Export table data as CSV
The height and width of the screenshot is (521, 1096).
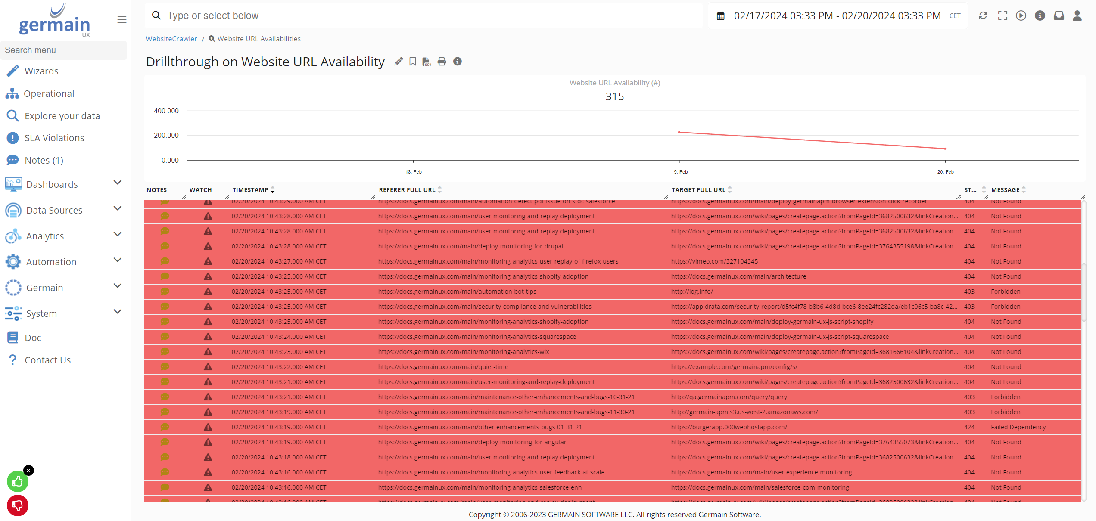[427, 62]
